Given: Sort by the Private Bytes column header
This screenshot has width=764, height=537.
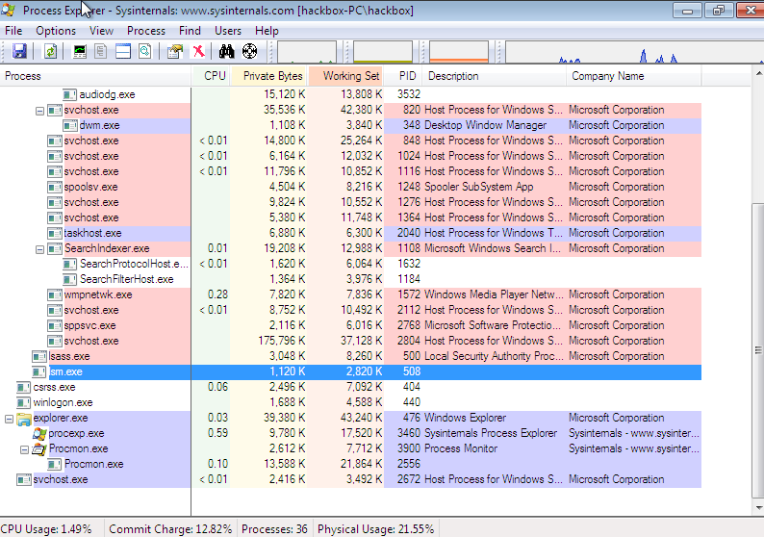Looking at the screenshot, I should pyautogui.click(x=269, y=76).
